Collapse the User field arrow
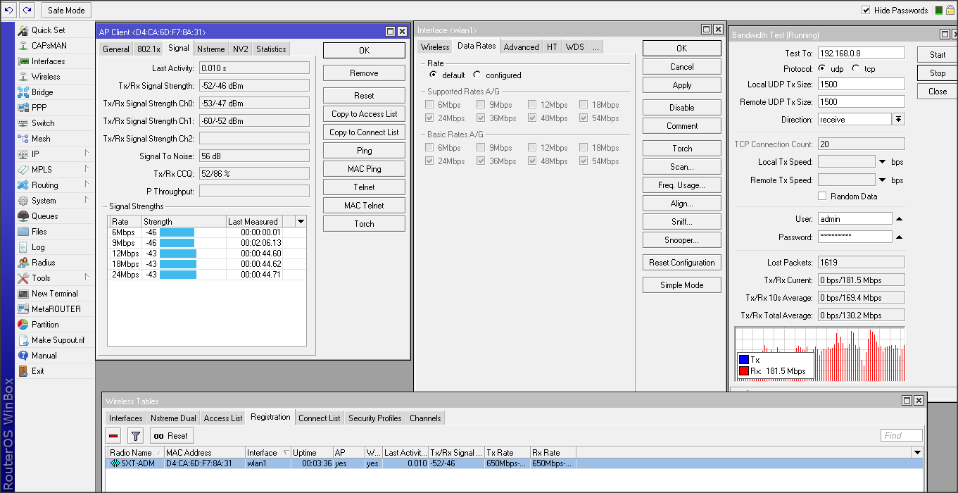The height and width of the screenshot is (493, 958). pyautogui.click(x=899, y=219)
